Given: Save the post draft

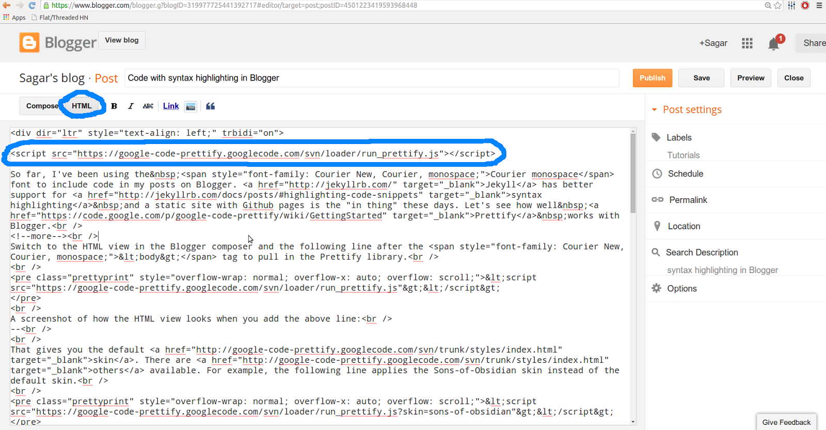Looking at the screenshot, I should point(701,78).
